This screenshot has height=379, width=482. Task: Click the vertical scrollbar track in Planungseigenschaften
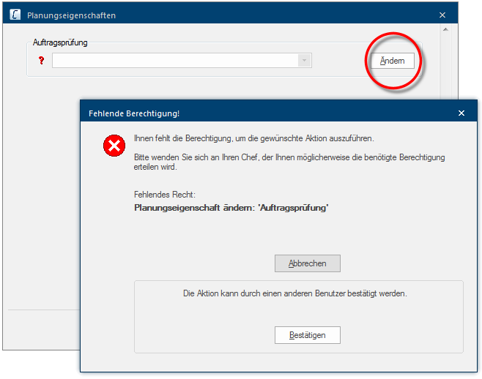click(443, 66)
